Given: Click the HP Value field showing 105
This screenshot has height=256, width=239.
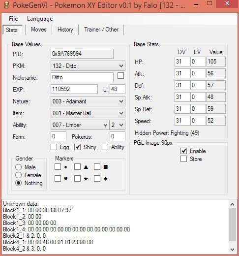Looking at the screenshot, I should point(216,62).
